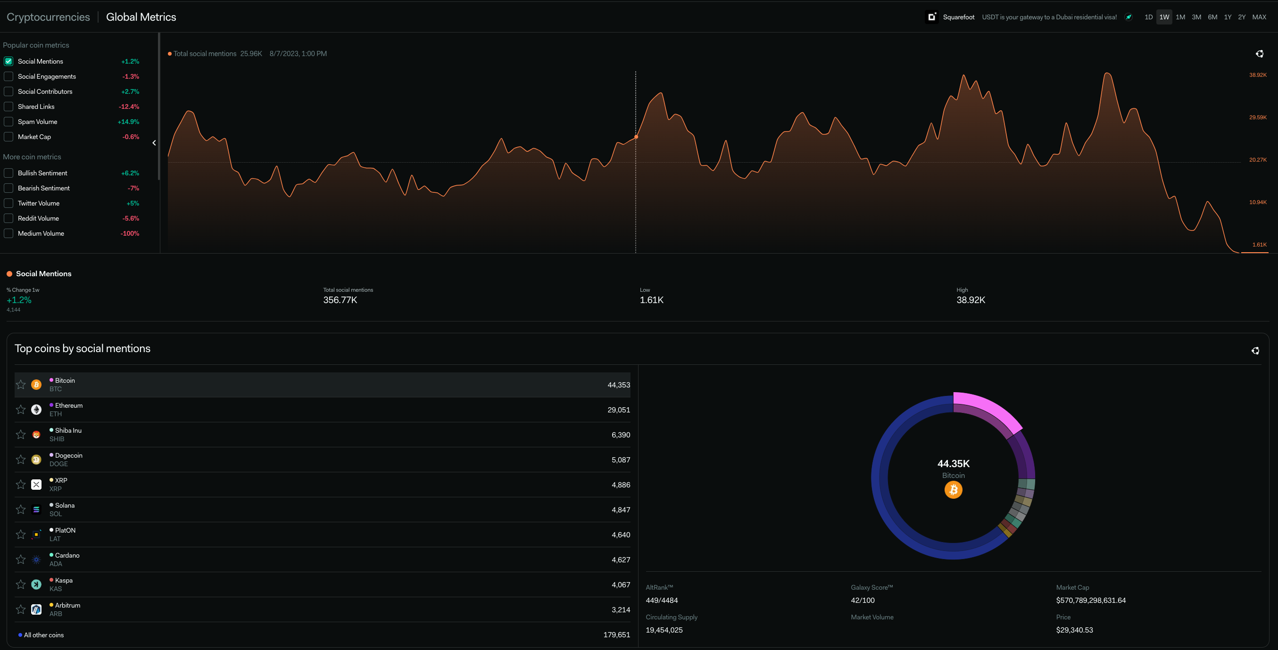Click the orange Bitcoin icon in donut center
The image size is (1278, 650).
953,490
